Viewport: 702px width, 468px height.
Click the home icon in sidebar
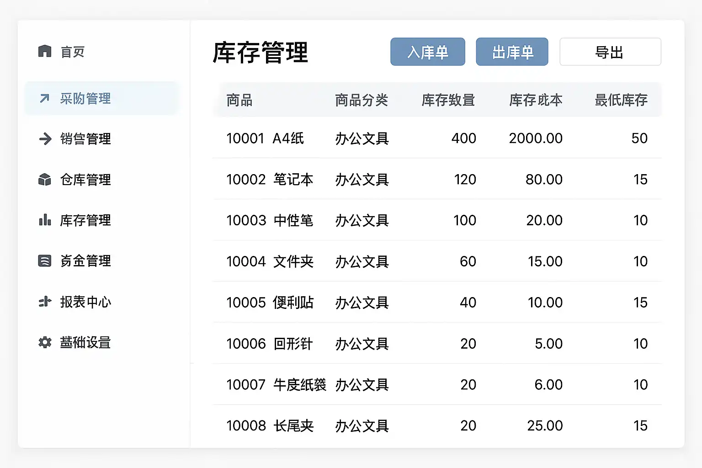[45, 51]
